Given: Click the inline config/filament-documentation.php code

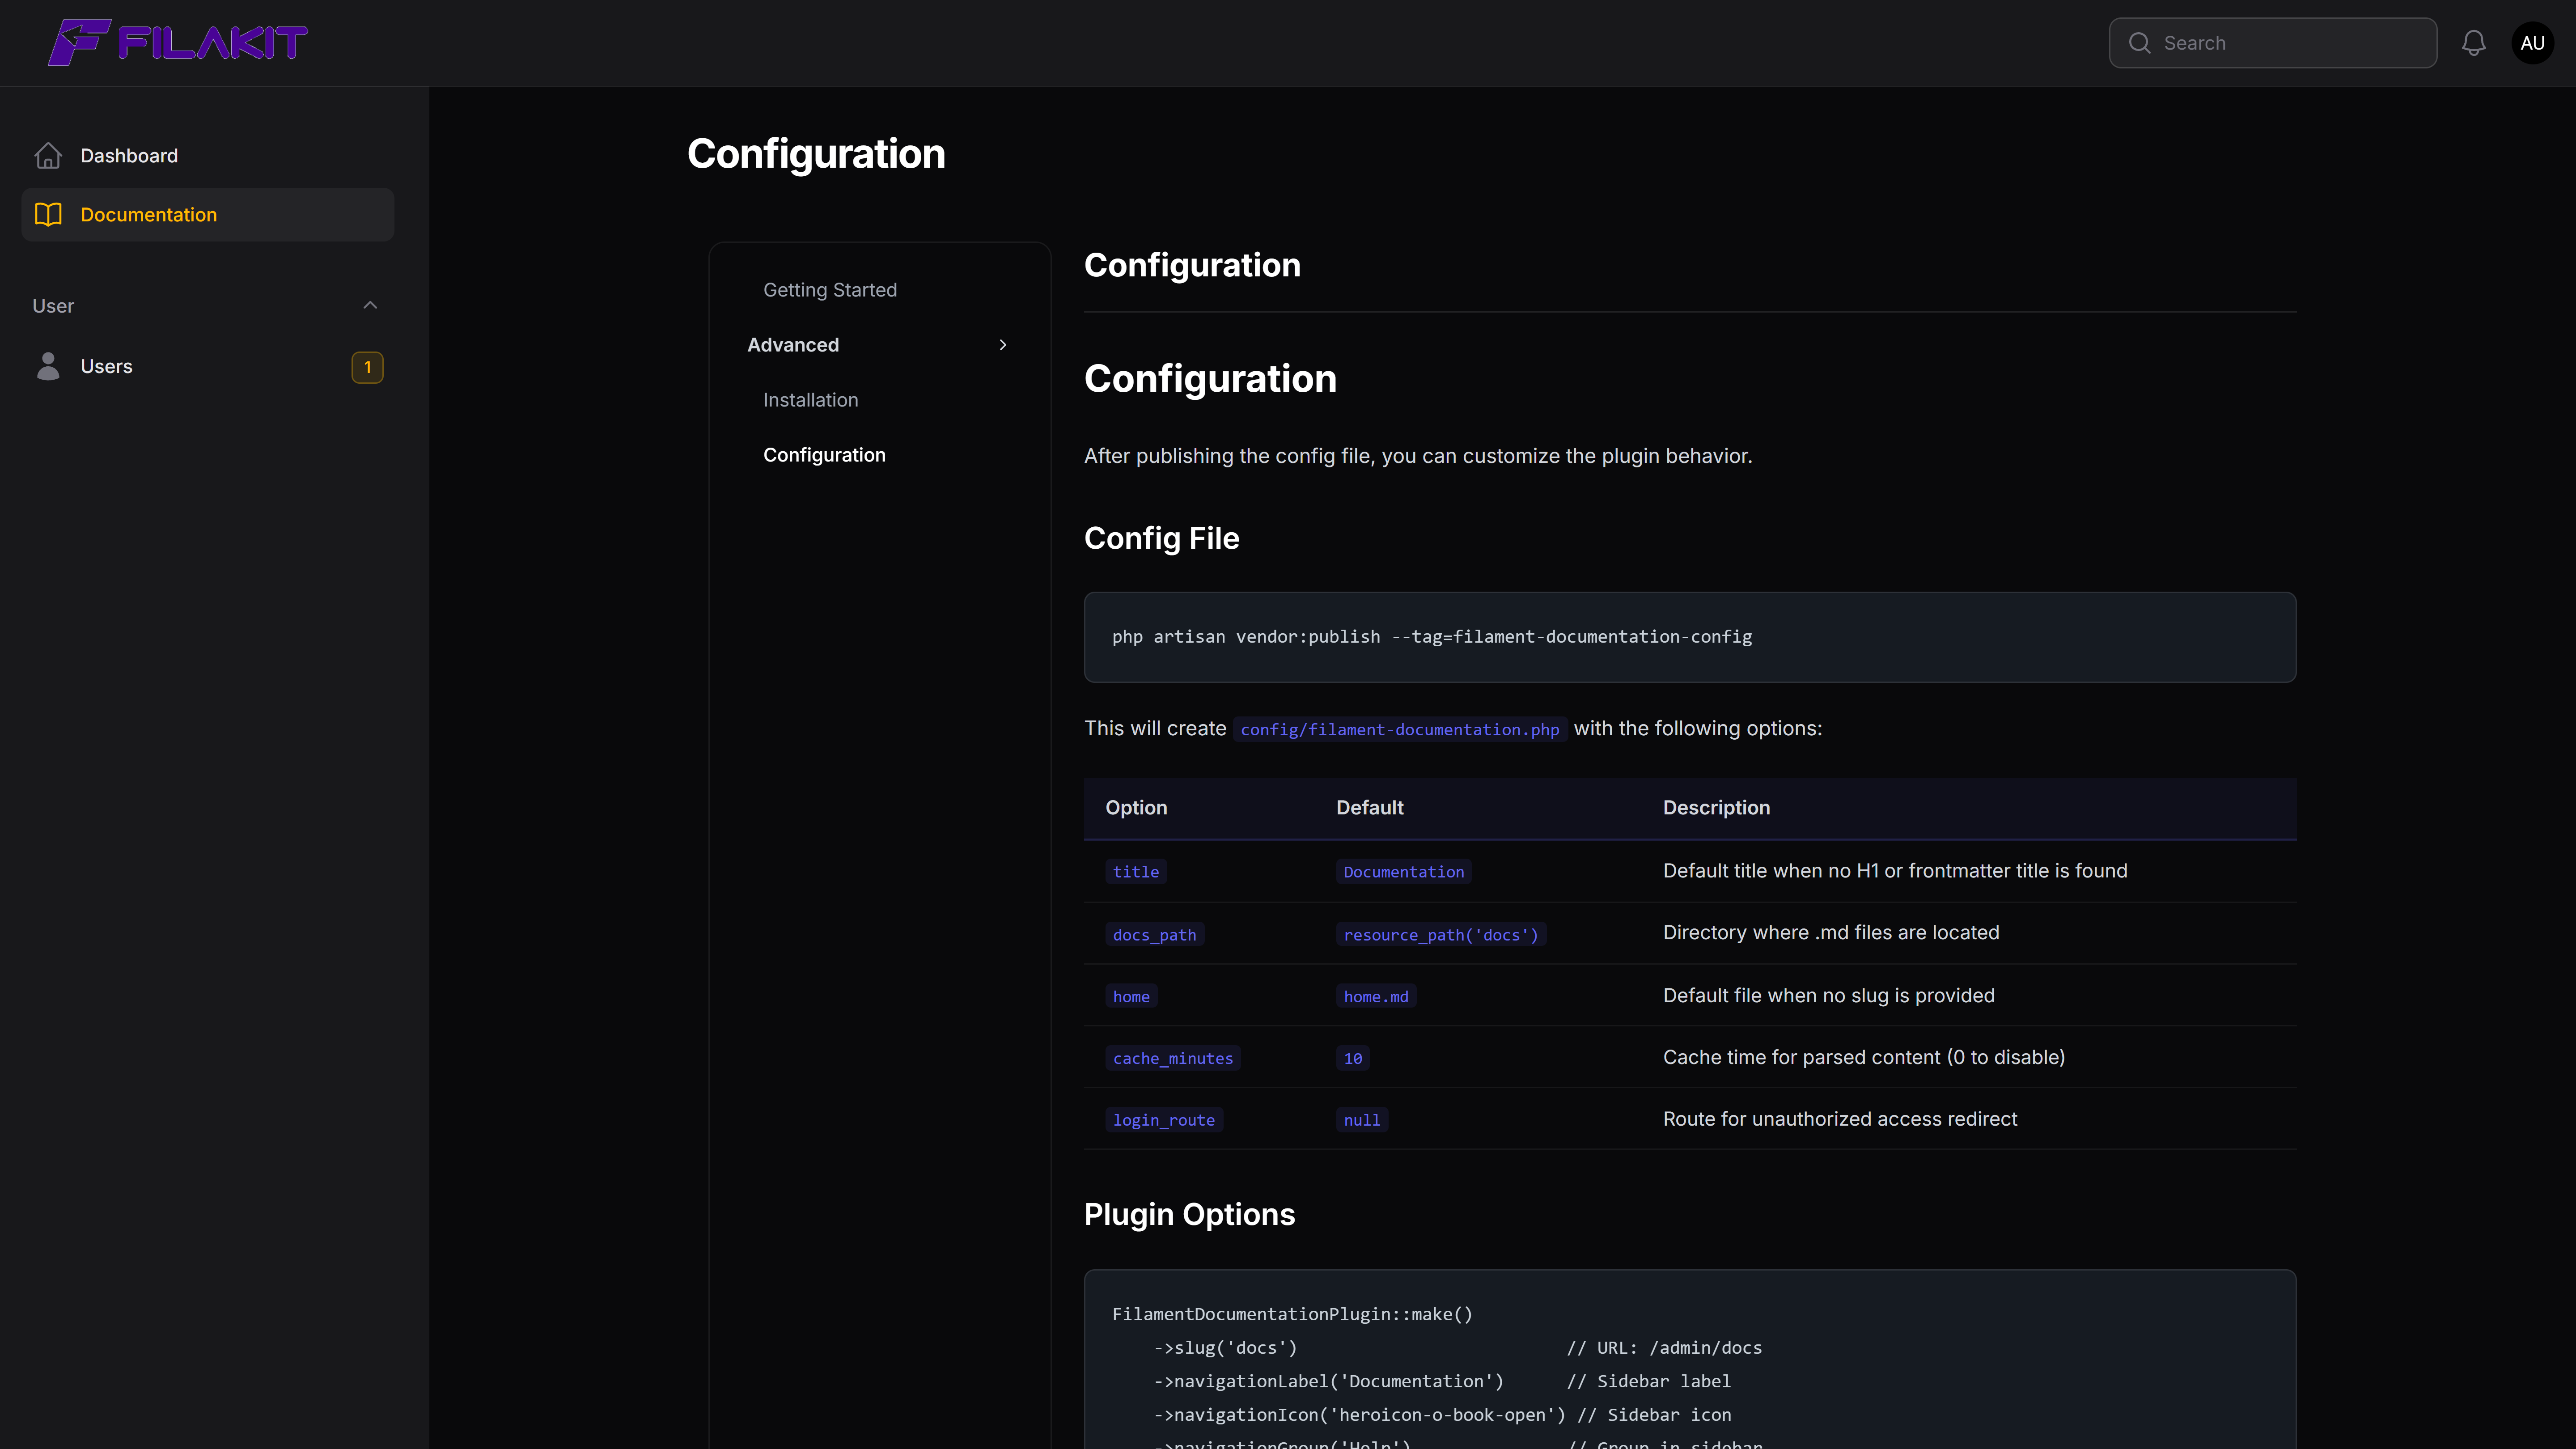Looking at the screenshot, I should tap(1400, 729).
